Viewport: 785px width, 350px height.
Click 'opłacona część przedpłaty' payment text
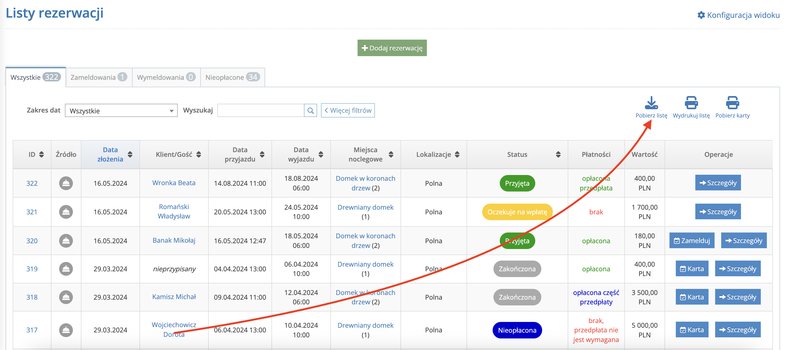point(596,297)
